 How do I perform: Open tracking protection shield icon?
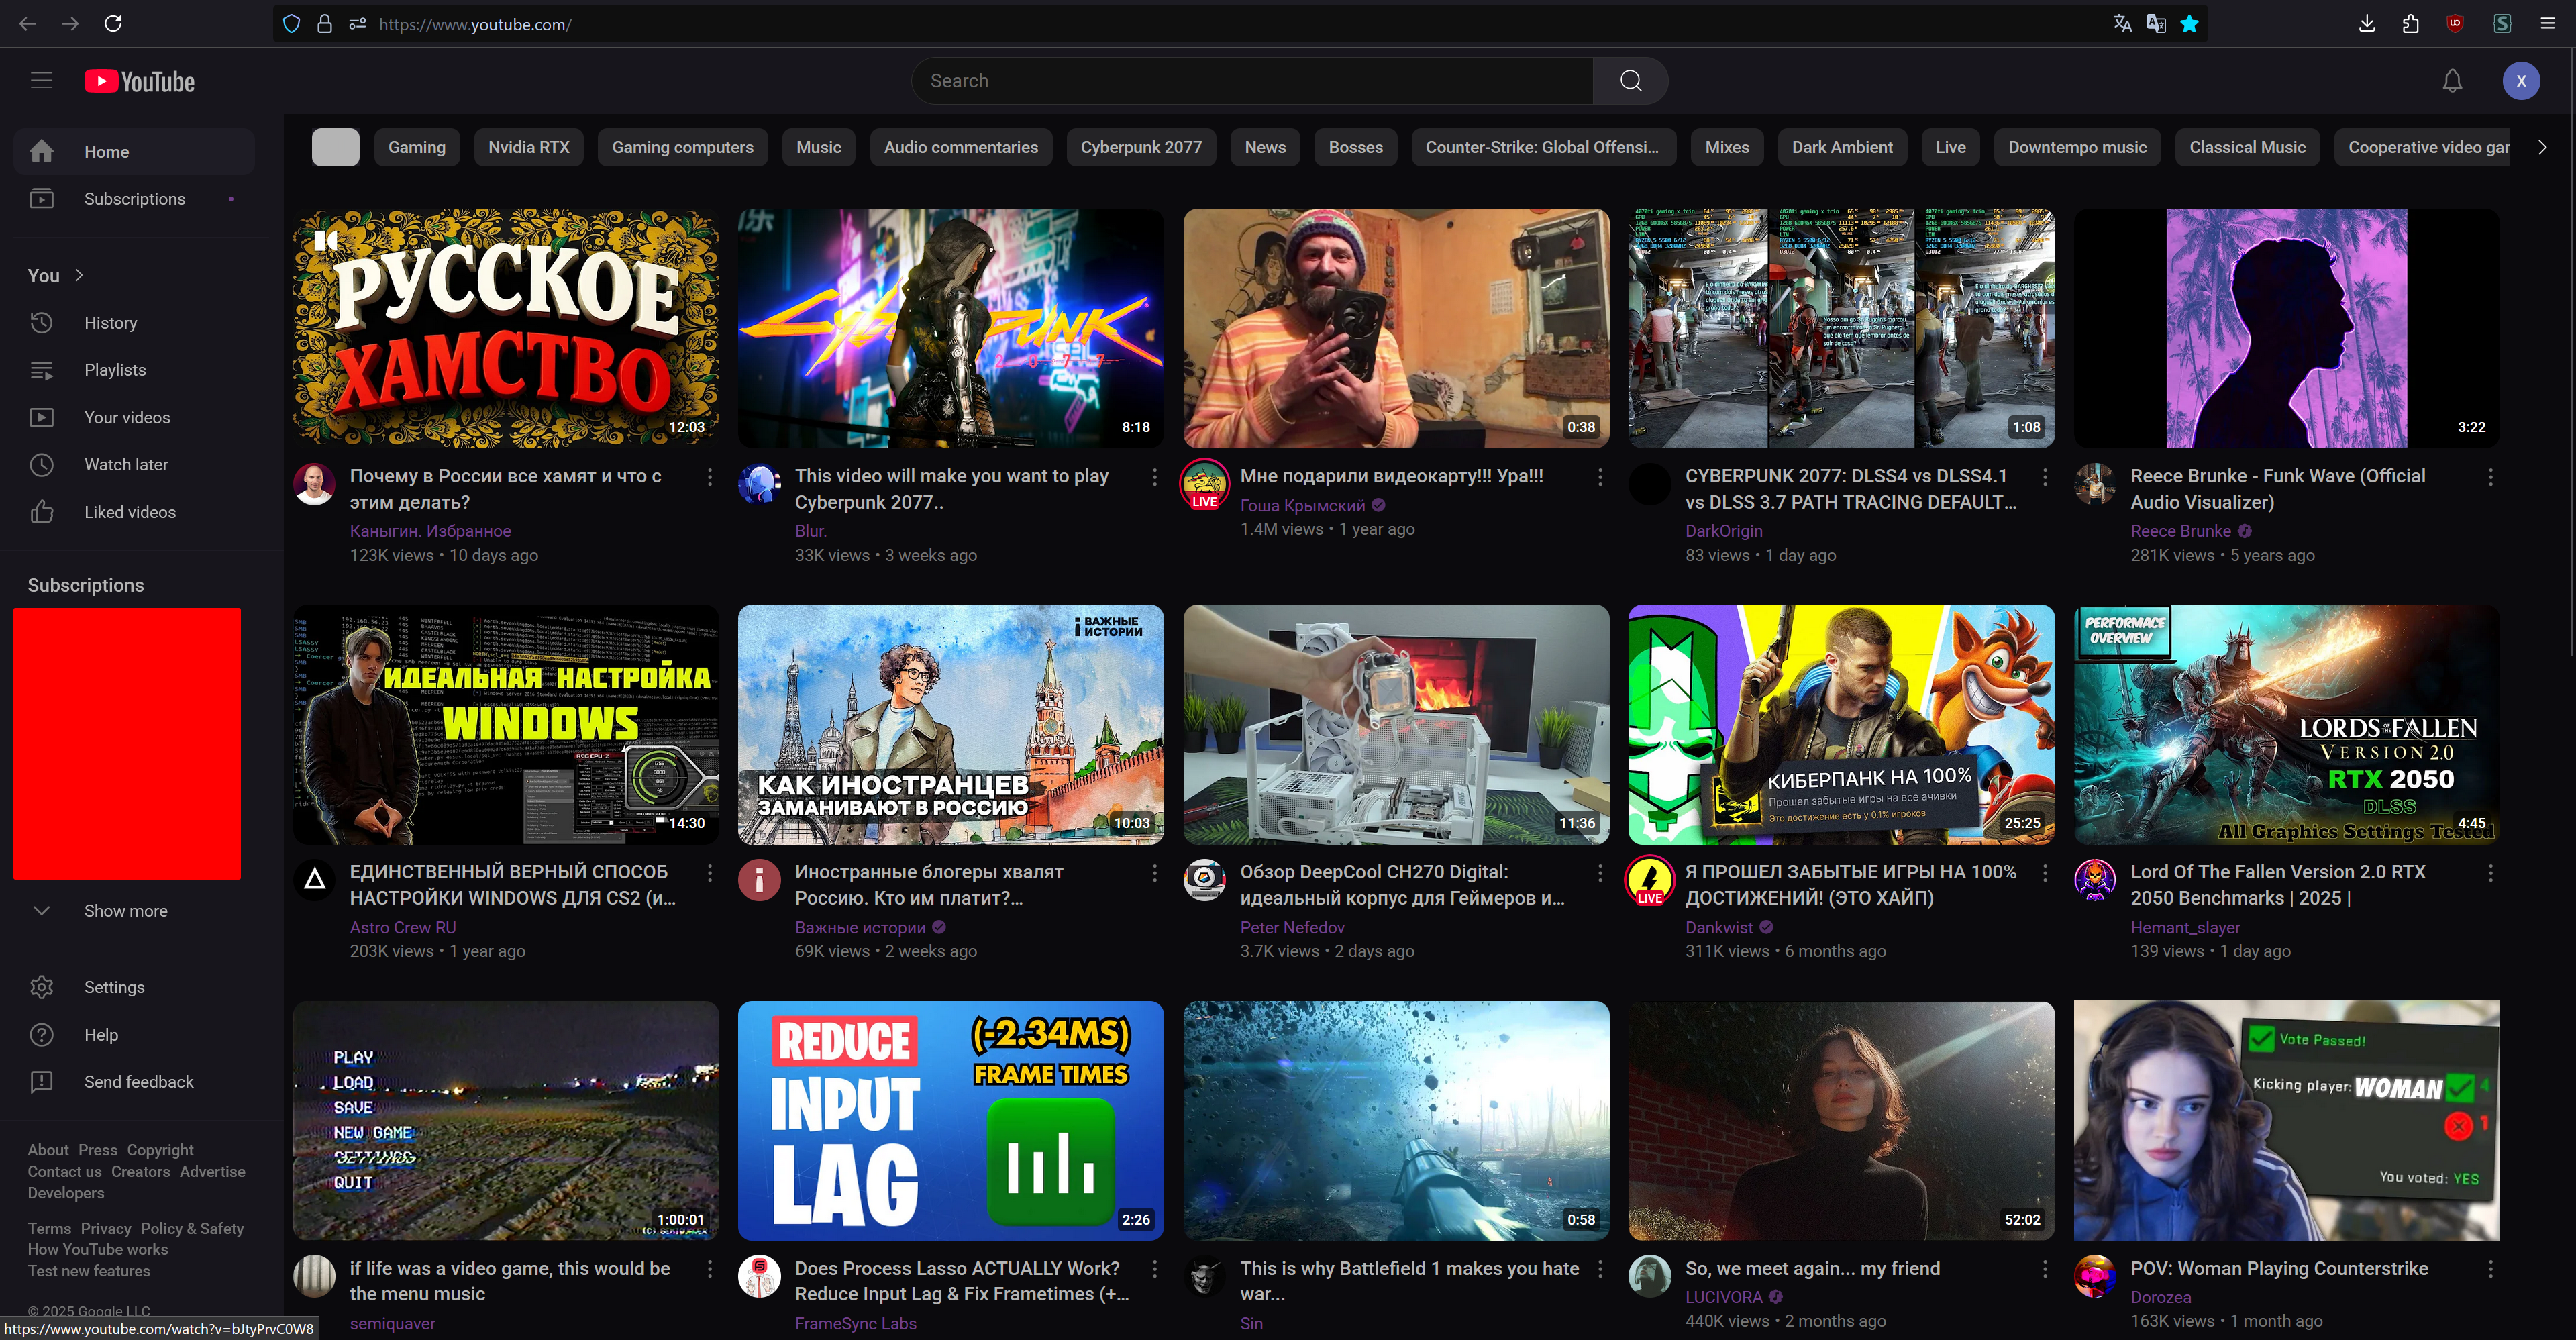pos(291,24)
